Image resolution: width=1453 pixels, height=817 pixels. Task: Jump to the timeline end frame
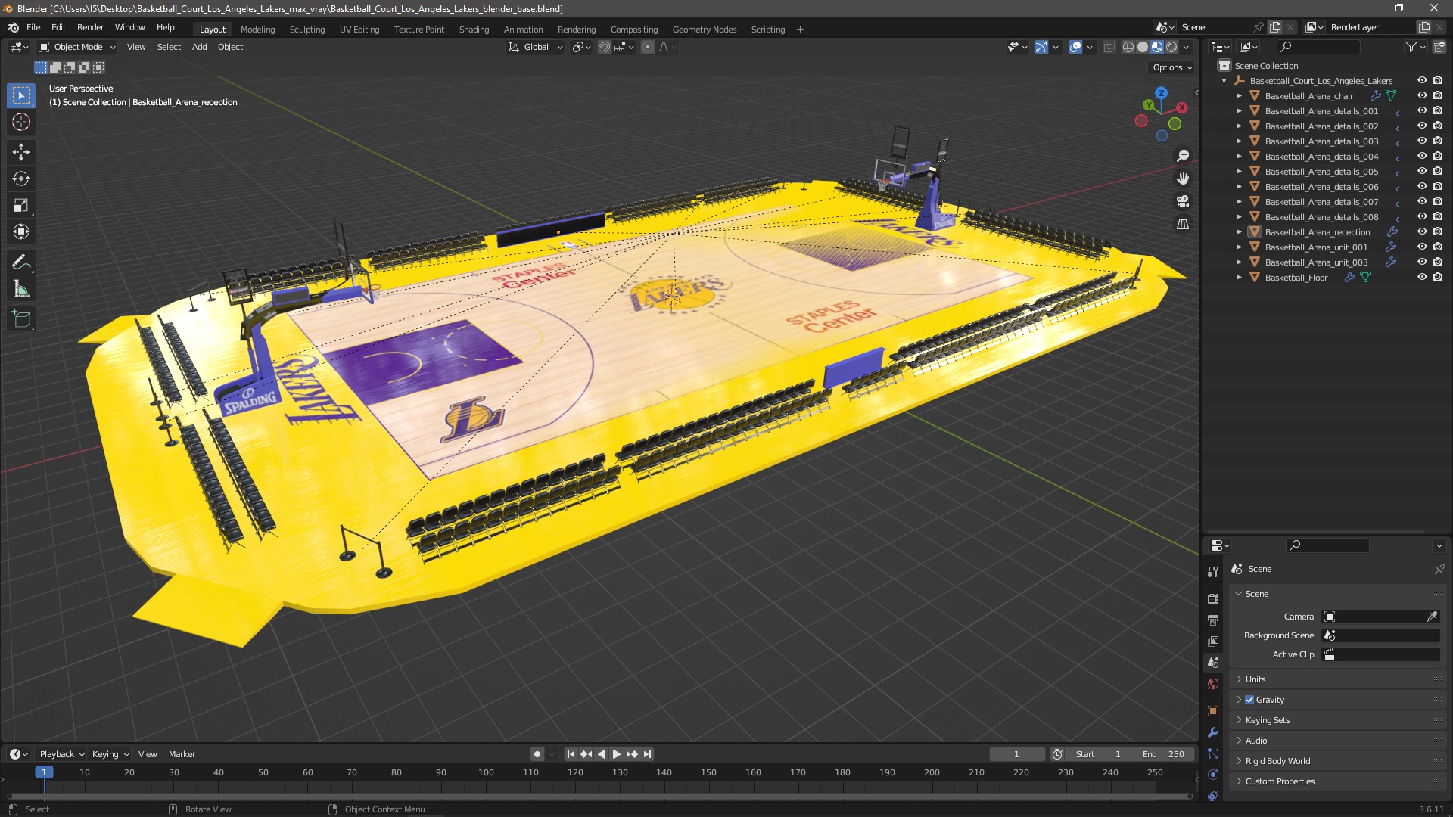click(x=647, y=754)
